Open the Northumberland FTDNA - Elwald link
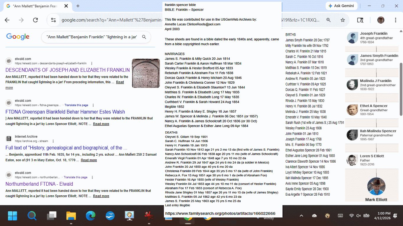Screen dimensions: 403x226 pos(39,184)
